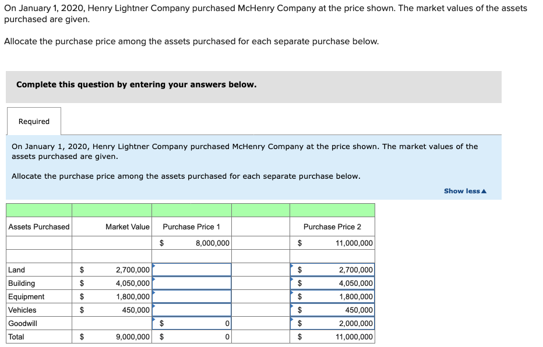Select the 'Market Value' column header

(x=112, y=226)
